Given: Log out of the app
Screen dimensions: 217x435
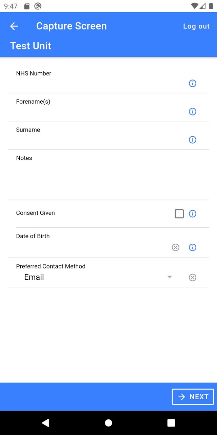Looking at the screenshot, I should pyautogui.click(x=196, y=26).
